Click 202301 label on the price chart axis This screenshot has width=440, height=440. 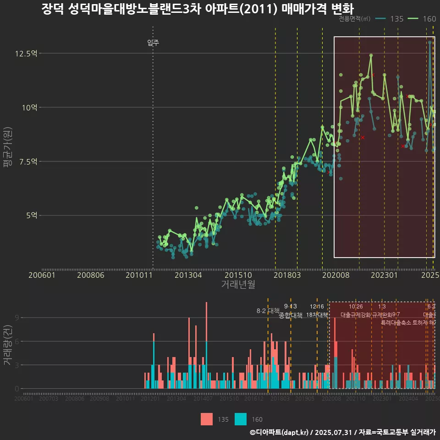click(x=384, y=275)
